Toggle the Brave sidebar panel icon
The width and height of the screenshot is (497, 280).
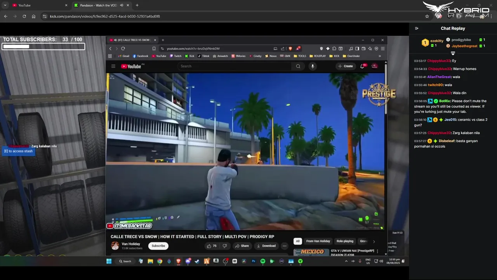coord(357,49)
